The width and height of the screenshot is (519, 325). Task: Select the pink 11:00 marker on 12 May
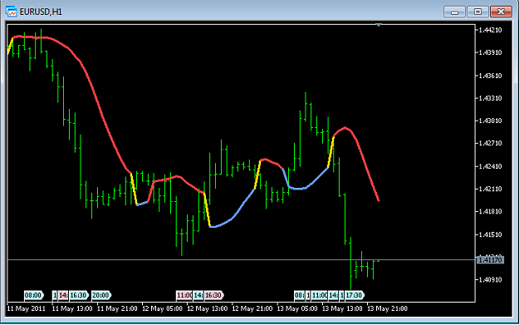(184, 295)
